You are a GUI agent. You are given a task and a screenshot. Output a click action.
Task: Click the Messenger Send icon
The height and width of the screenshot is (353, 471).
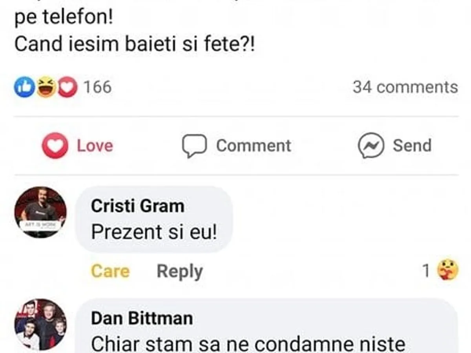pos(371,146)
